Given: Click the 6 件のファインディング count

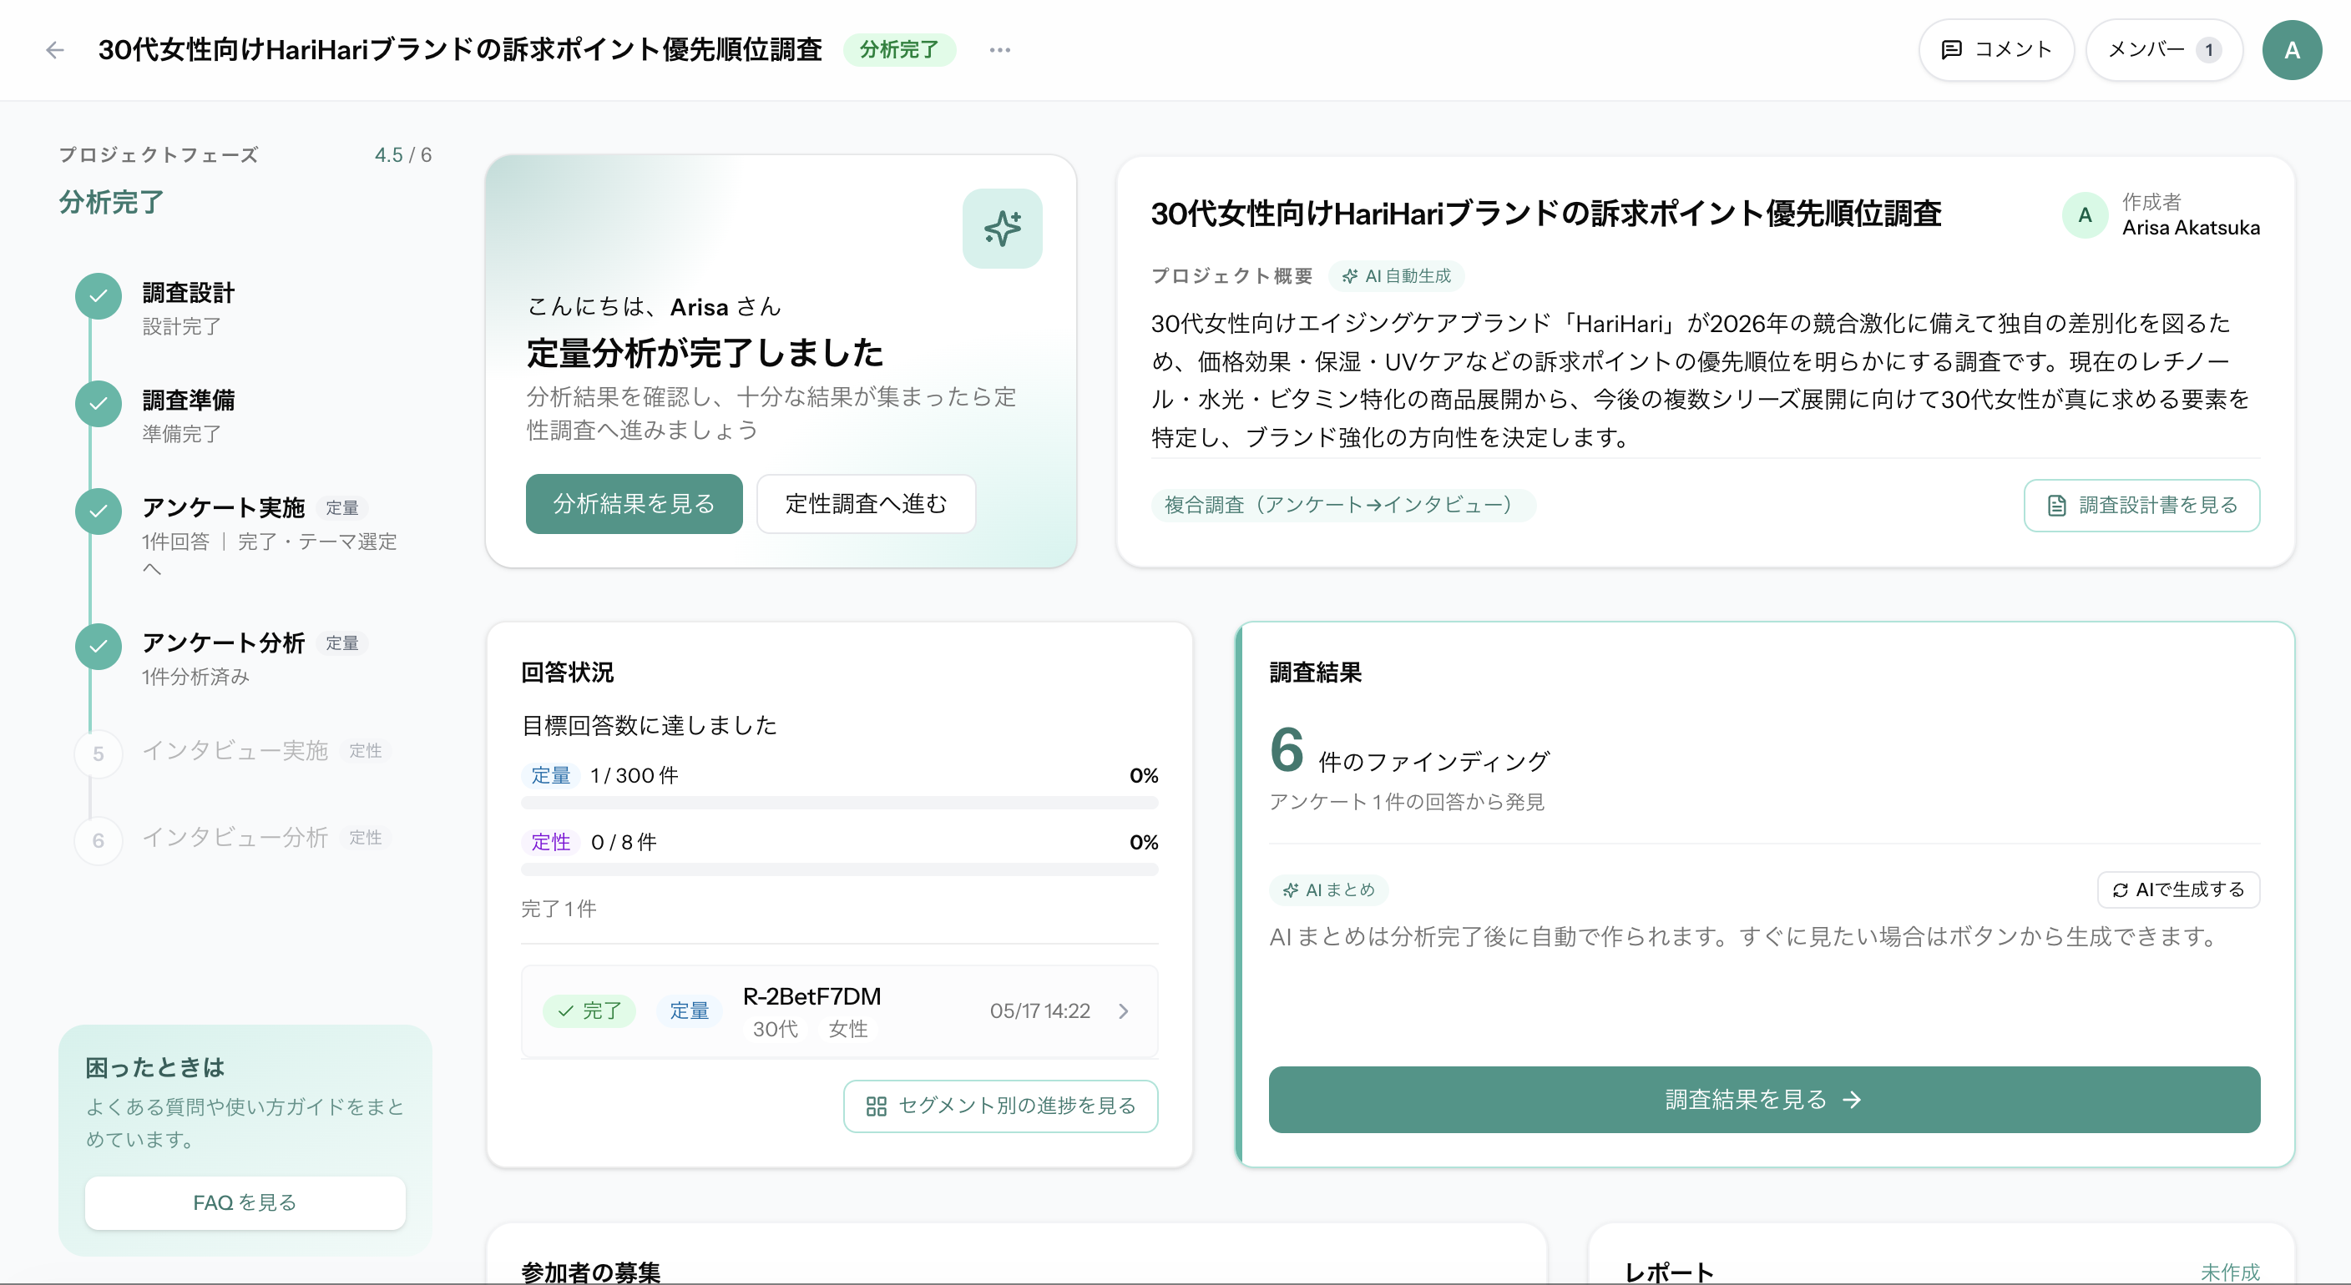Looking at the screenshot, I should 1409,751.
